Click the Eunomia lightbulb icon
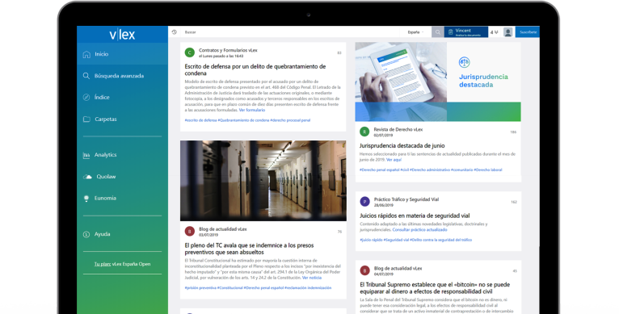The width and height of the screenshot is (619, 314). (86, 199)
